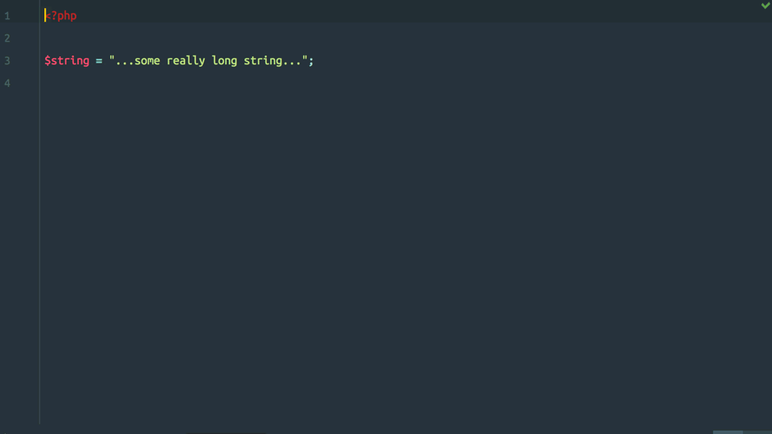Screen dimensions: 772x434
Task: Click line number 2 in gutter
Action: point(7,38)
